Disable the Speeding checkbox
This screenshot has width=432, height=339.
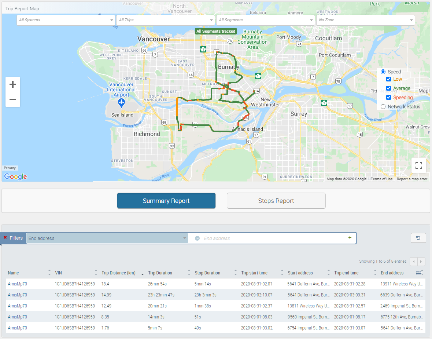[x=389, y=98]
